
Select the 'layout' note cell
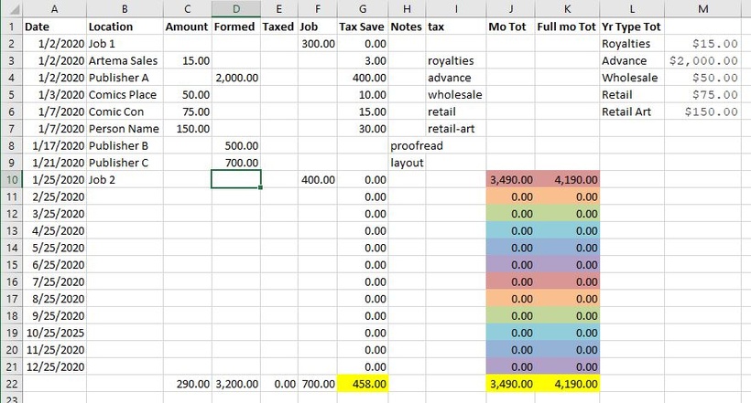[x=407, y=163]
